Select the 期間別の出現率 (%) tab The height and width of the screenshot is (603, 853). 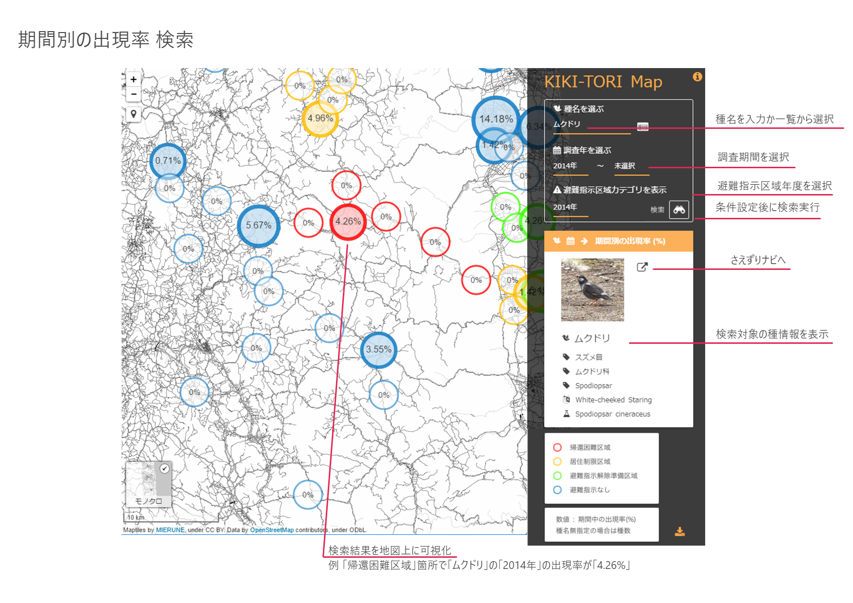619,241
